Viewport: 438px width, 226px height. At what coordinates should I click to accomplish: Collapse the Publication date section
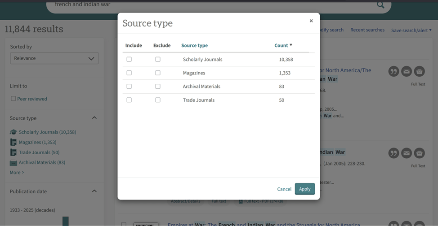point(94,191)
